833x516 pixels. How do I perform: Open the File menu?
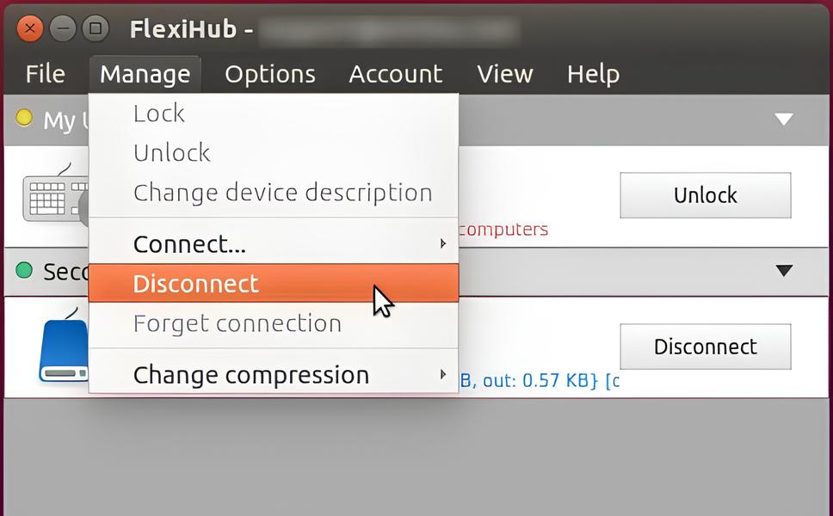(45, 74)
